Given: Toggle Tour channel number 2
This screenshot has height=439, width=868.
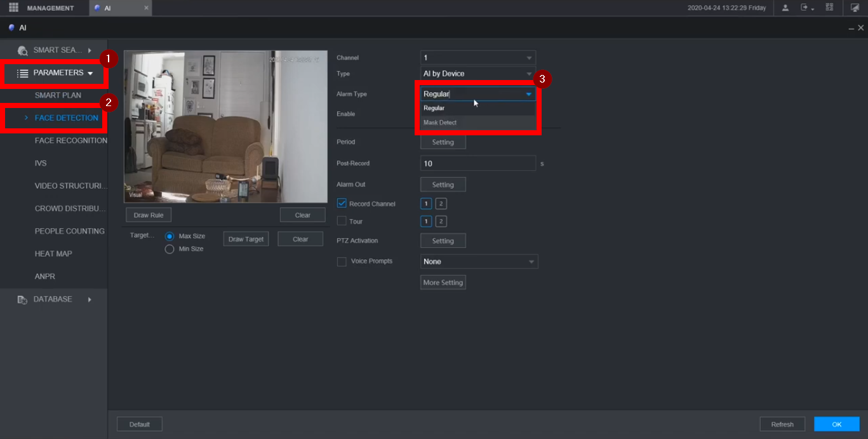Looking at the screenshot, I should click(441, 222).
